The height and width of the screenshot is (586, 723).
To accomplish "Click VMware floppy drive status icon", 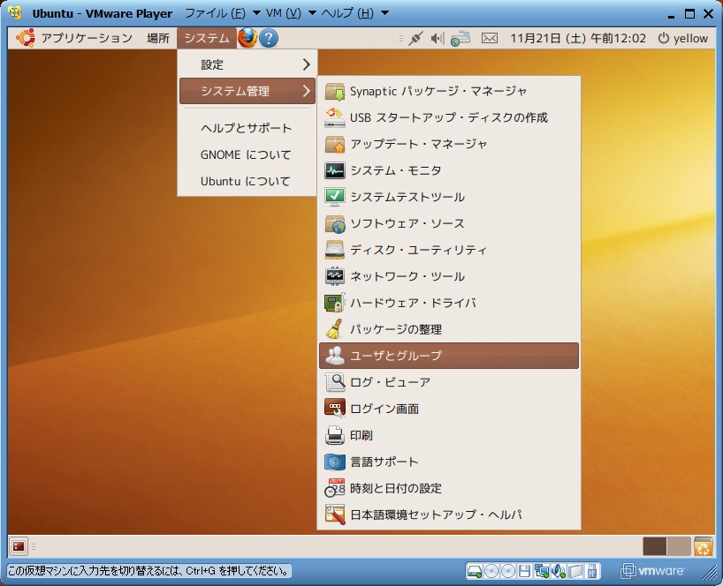I will click(524, 571).
